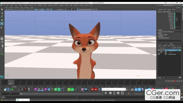The width and height of the screenshot is (183, 103).
Task: Click the current frame marker on timeline
Action: pos(11,82)
